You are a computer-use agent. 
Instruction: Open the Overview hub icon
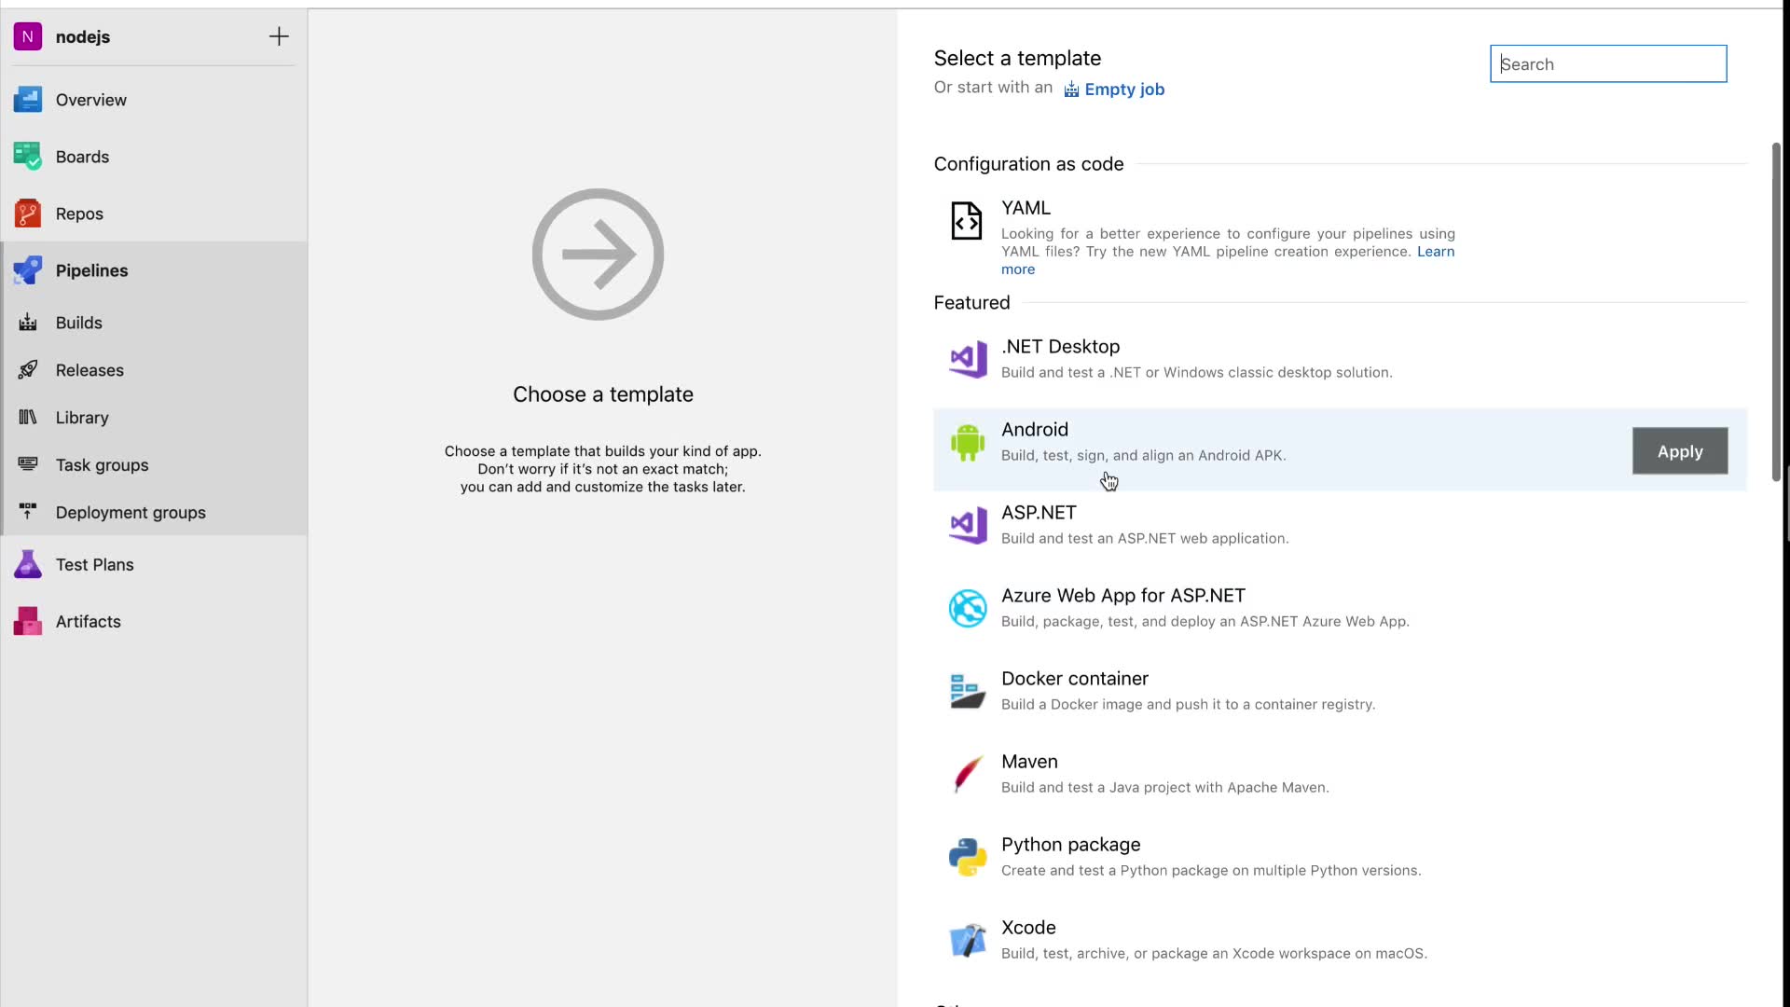28,100
